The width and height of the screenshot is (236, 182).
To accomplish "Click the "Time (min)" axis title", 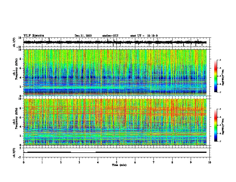I will [x=119, y=165].
